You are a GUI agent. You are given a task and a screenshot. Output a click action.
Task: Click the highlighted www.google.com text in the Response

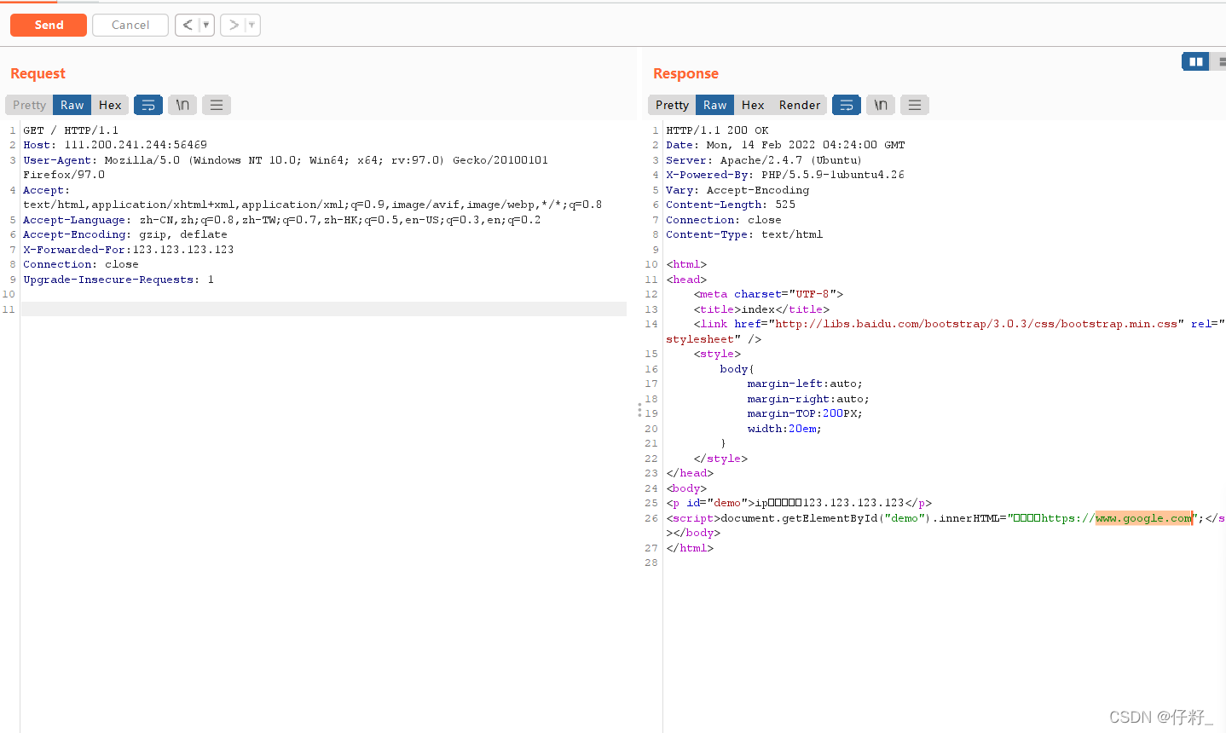point(1144,518)
